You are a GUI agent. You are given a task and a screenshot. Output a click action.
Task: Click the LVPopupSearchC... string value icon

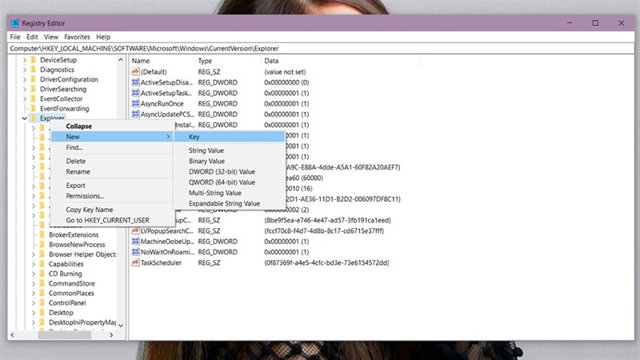[135, 231]
